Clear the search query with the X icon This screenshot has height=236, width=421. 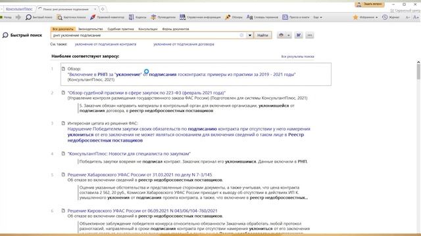pyautogui.click(x=241, y=35)
